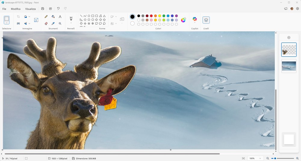Select the Eraser tool
Viewport: 301px width, 161px height.
click(46, 23)
